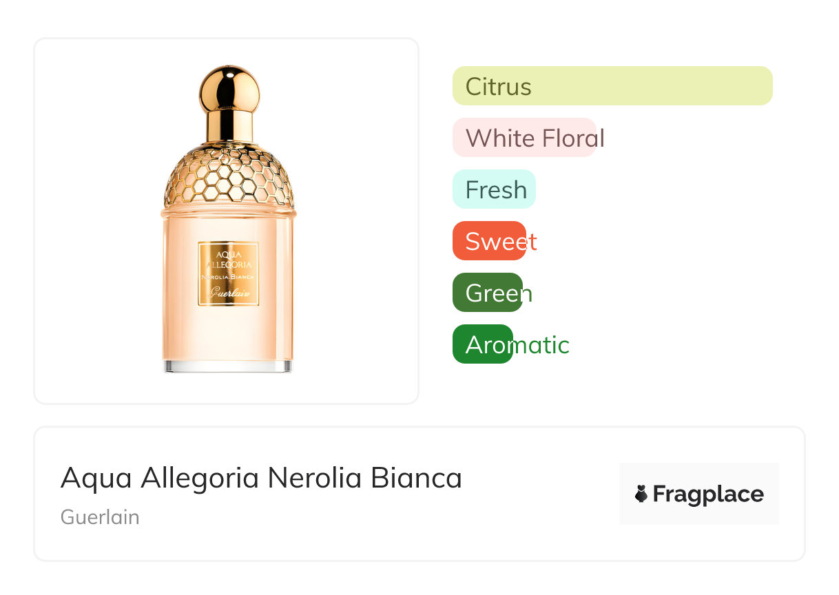Viewport: 839px width, 595px height.
Task: Select the Aromatic accord bar
Action: (x=483, y=344)
